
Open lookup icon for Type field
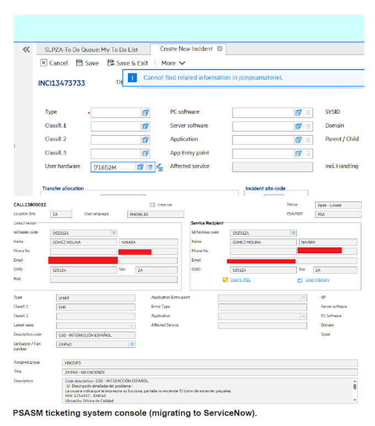point(145,113)
